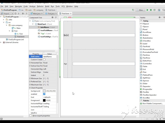The image size is (165, 123).
Task: Open the Refactor menu
Action: [x=40, y=6]
